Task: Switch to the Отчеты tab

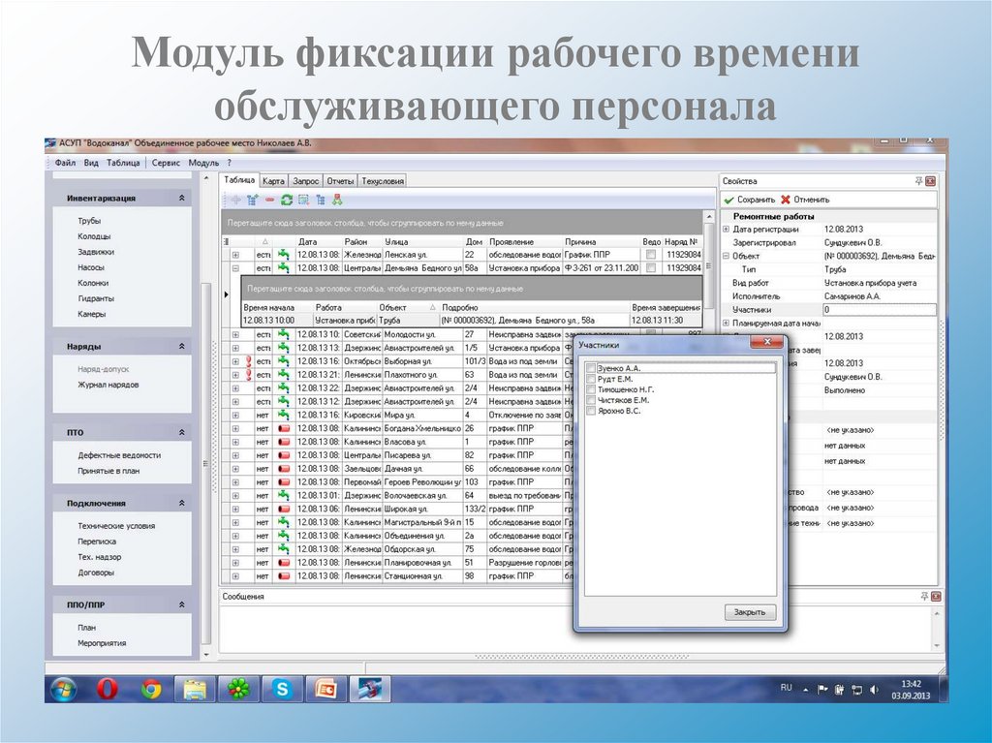Action: pos(340,181)
